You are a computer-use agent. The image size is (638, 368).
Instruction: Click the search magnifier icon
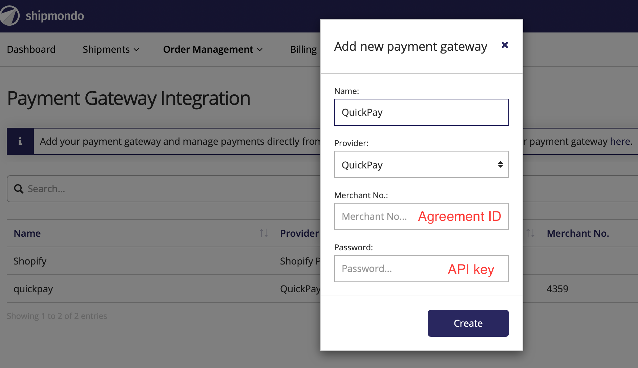point(19,189)
